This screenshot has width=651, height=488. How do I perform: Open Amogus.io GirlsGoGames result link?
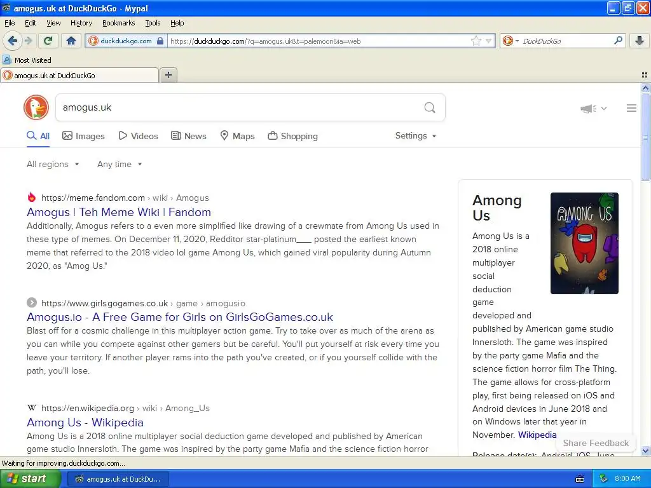180,317
